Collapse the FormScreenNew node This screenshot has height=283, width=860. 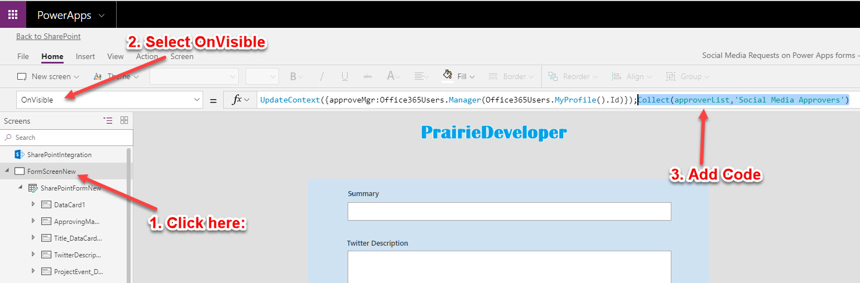[x=7, y=171]
